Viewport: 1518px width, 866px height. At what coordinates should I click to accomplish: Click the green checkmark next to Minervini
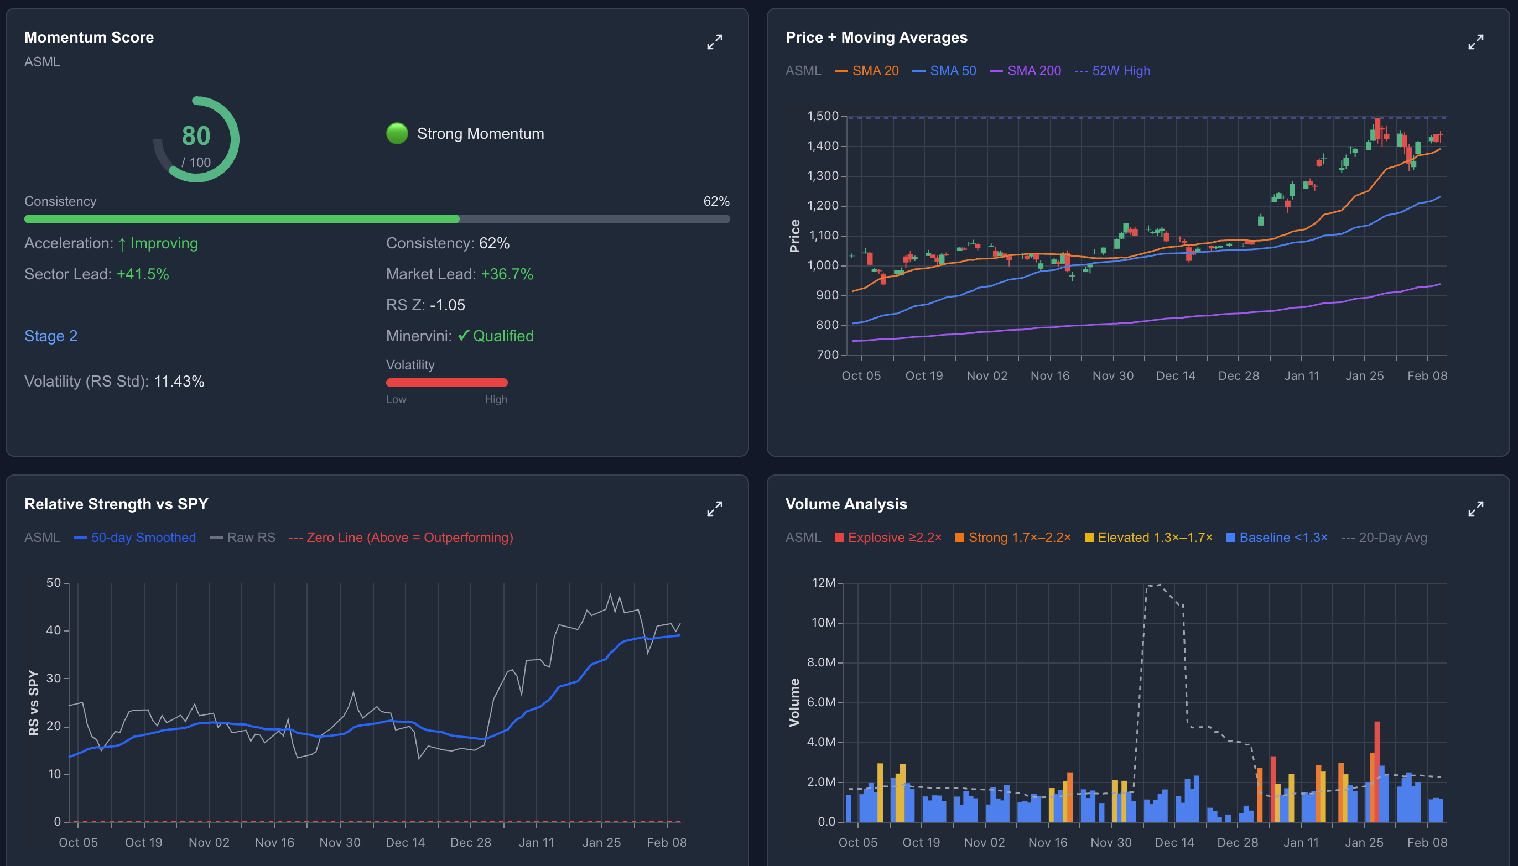point(464,336)
